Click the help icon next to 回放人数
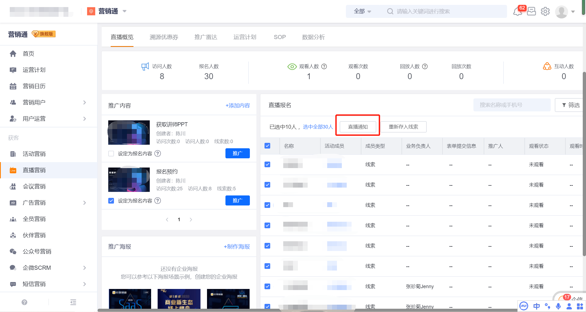 (x=425, y=66)
